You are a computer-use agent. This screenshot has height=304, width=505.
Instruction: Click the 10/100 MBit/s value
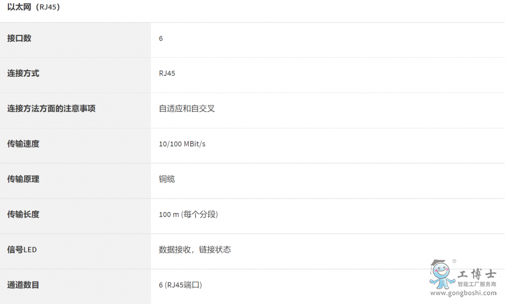[182, 144]
